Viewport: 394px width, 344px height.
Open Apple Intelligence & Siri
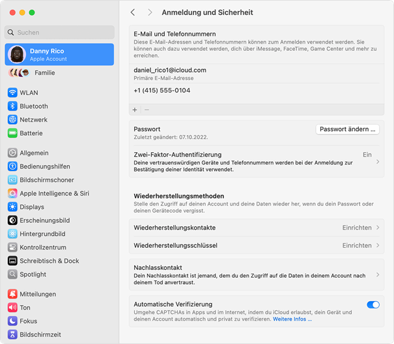coord(59,193)
